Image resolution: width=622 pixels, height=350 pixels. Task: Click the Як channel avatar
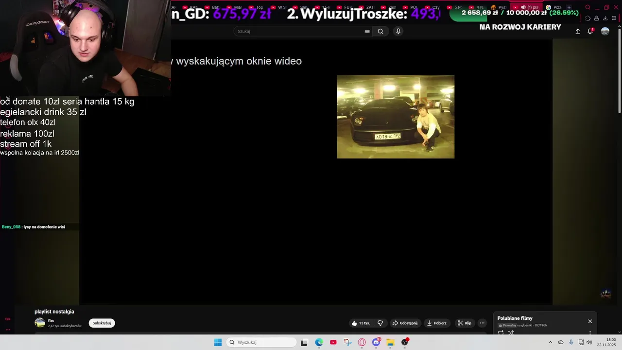pyautogui.click(x=40, y=323)
